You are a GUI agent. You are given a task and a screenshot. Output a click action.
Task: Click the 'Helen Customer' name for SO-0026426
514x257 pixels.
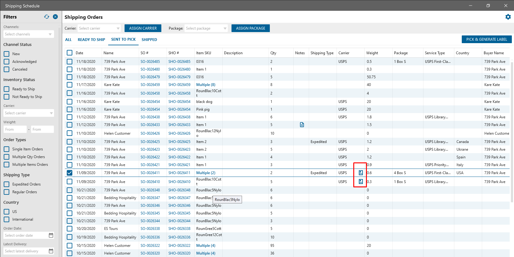point(117,133)
